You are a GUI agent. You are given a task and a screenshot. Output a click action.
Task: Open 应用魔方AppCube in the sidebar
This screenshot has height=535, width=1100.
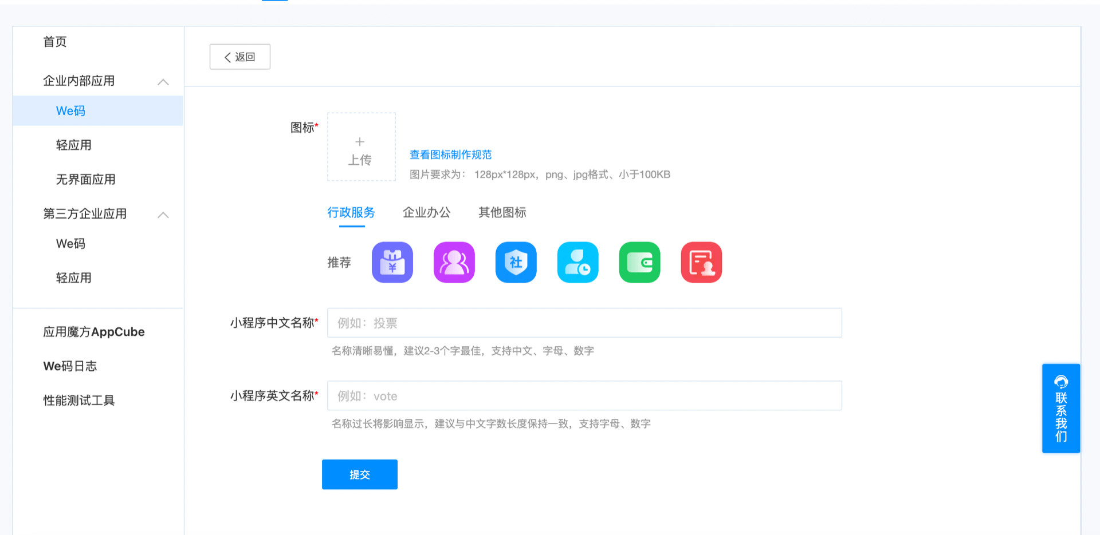tap(94, 332)
